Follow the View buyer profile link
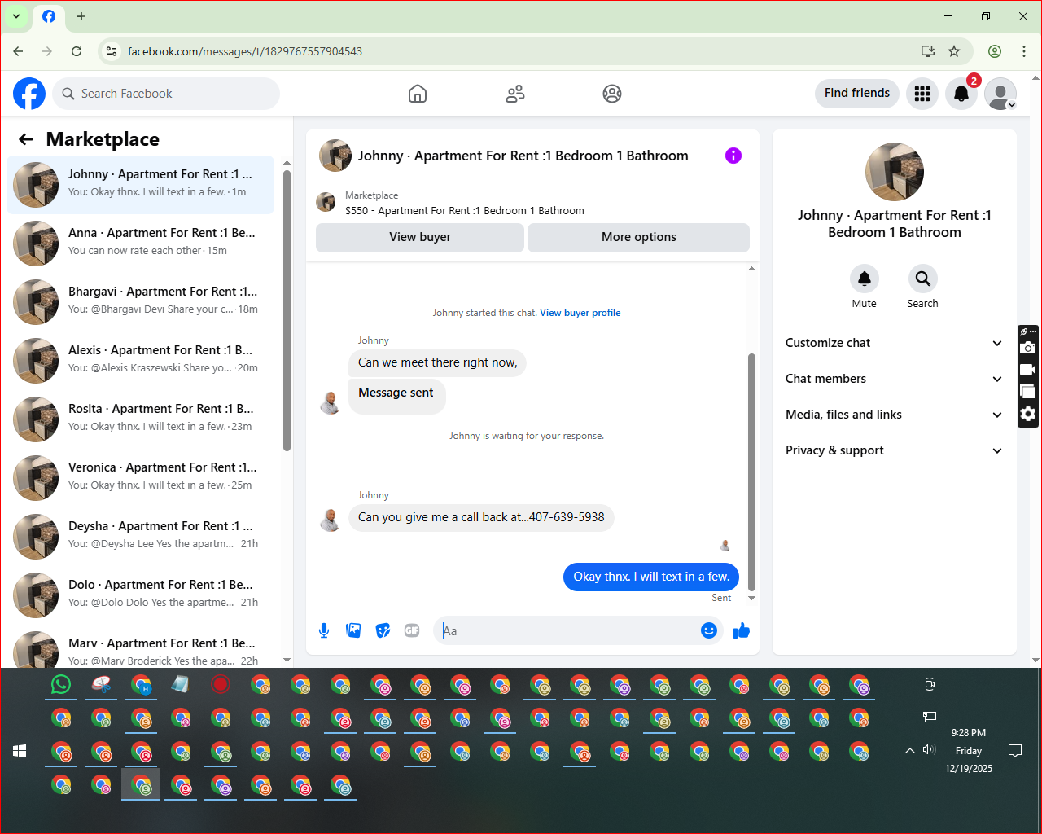 580,313
